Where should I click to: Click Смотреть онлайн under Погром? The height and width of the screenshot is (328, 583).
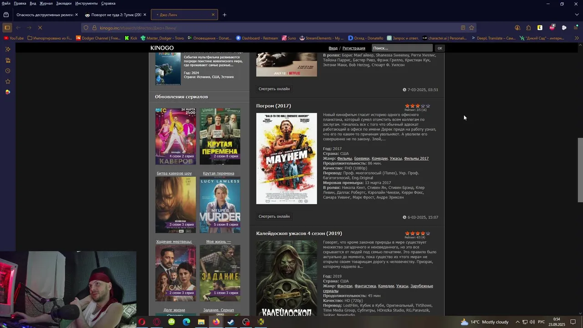coord(274,216)
